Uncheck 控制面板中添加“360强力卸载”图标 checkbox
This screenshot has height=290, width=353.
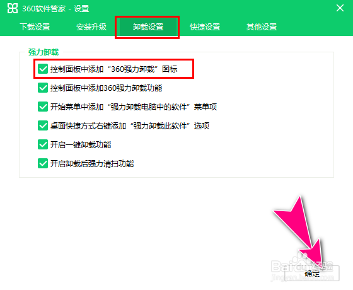(x=43, y=69)
